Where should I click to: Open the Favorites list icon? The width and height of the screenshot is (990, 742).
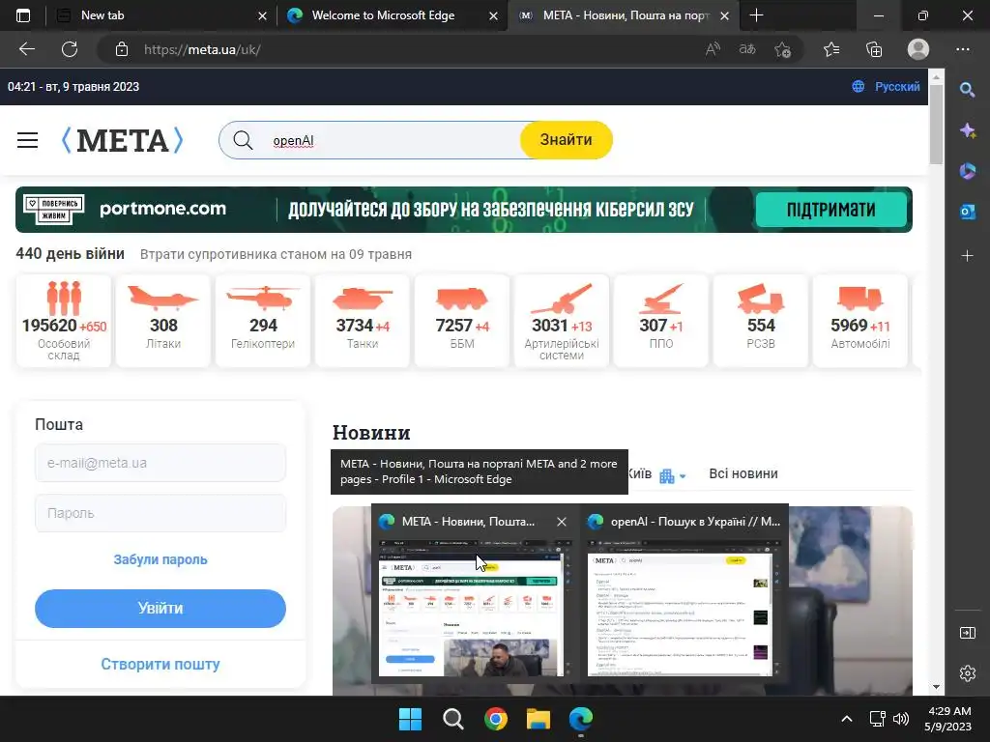coord(831,49)
